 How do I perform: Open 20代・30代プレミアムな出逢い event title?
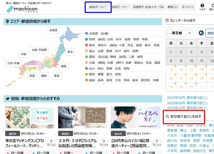coord(78,143)
